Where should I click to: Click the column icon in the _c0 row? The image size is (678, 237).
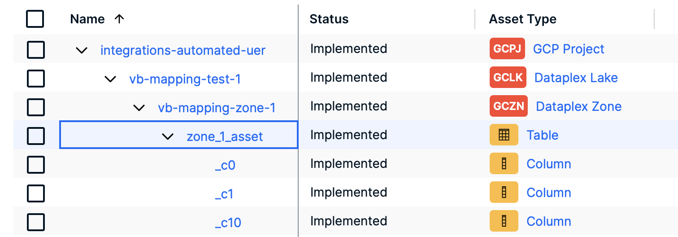[x=504, y=164]
